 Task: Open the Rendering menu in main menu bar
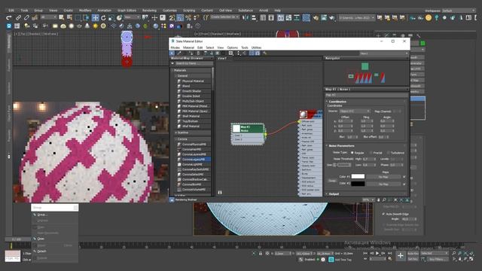(149, 11)
